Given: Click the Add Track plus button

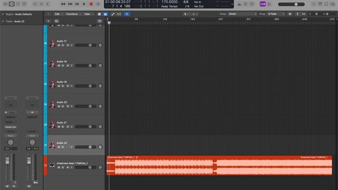Looking at the screenshot, I should [x=48, y=21].
